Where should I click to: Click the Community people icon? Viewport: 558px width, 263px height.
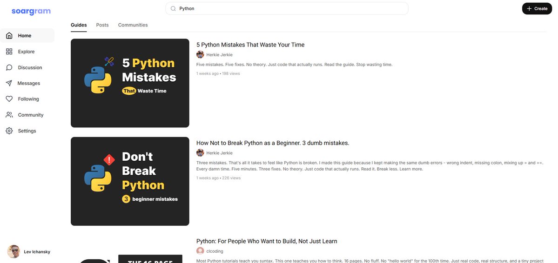tap(9, 115)
